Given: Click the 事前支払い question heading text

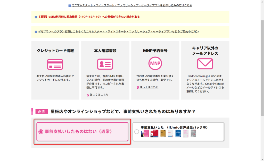Looking at the screenshot, I should pyautogui.click(x=123, y=111).
